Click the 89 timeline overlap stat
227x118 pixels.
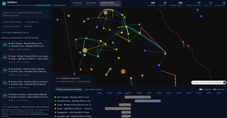pyautogui.click(x=193, y=4)
